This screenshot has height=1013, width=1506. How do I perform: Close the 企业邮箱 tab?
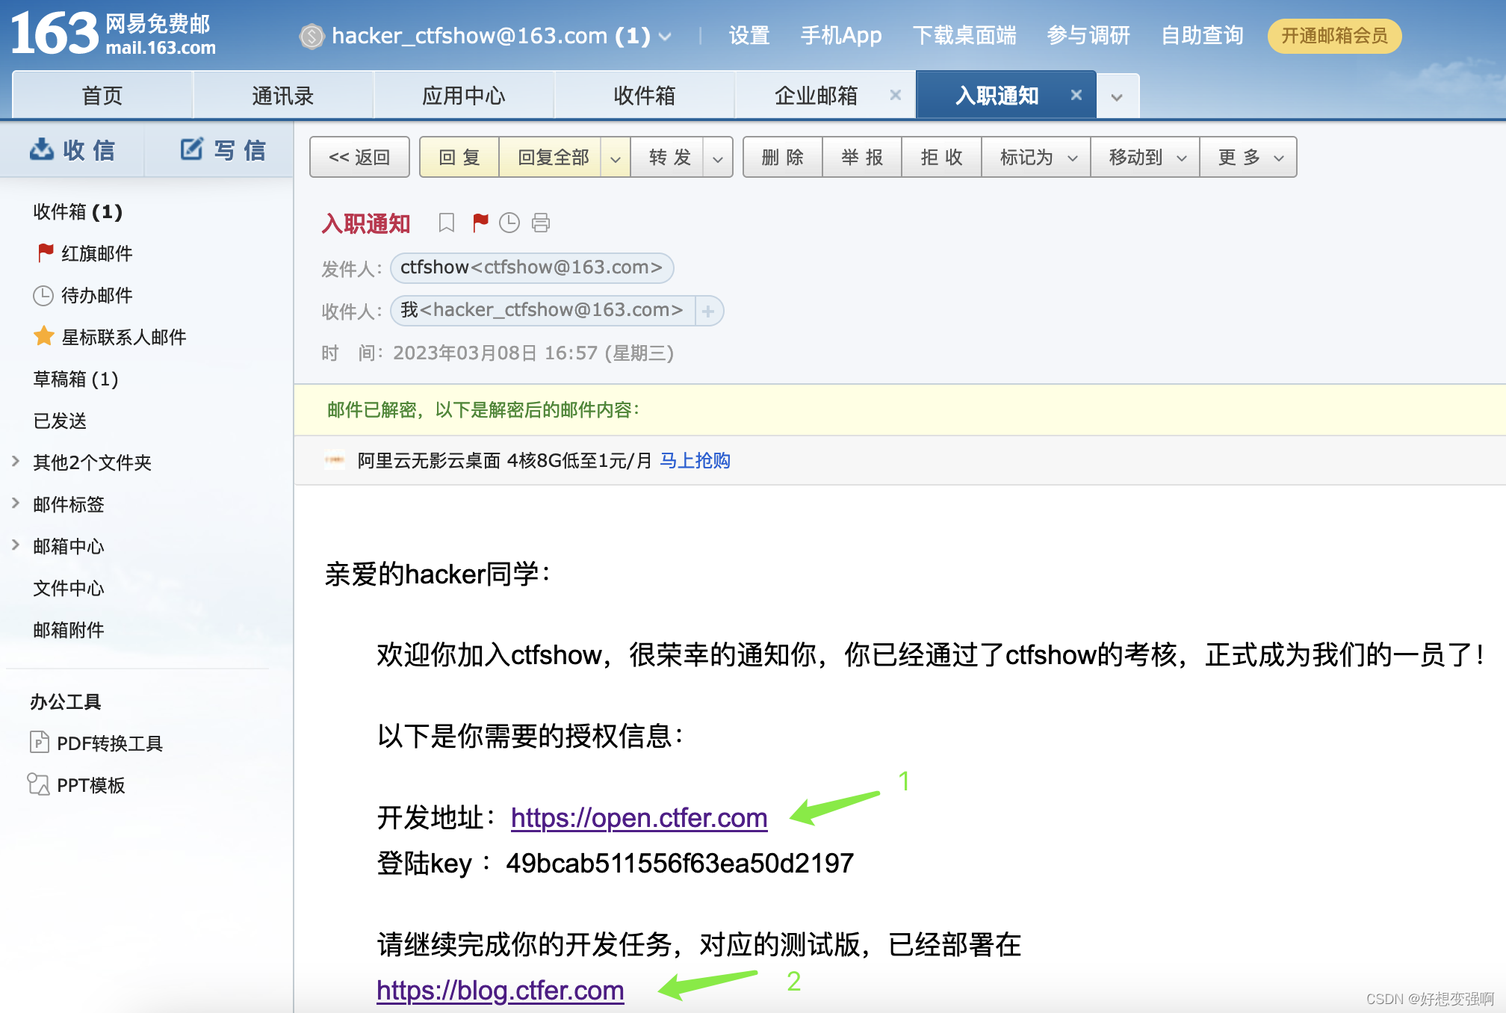pyautogui.click(x=896, y=95)
